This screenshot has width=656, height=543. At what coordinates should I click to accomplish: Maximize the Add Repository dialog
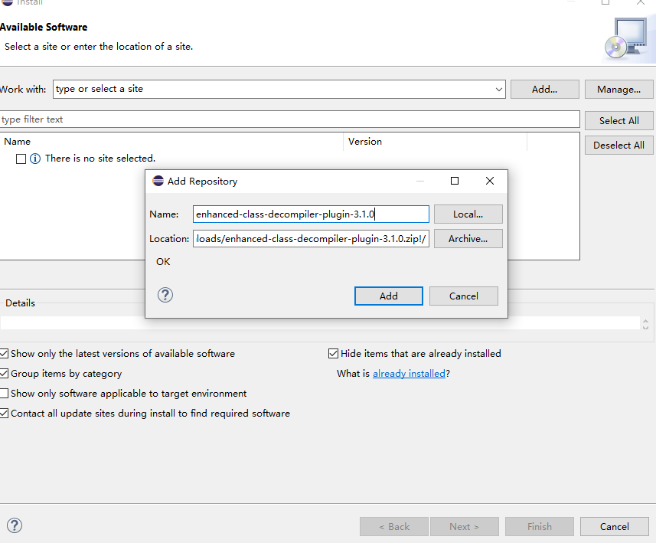455,182
